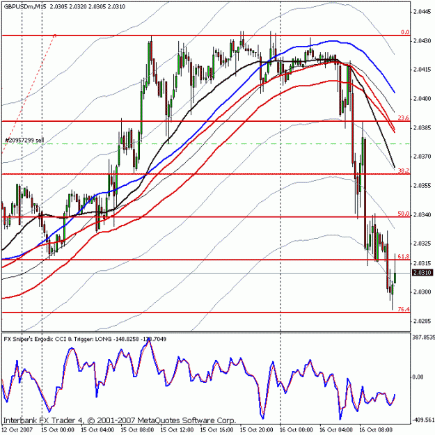Click the 2.0370 price axis label
435x435 pixels.
tap(422, 157)
